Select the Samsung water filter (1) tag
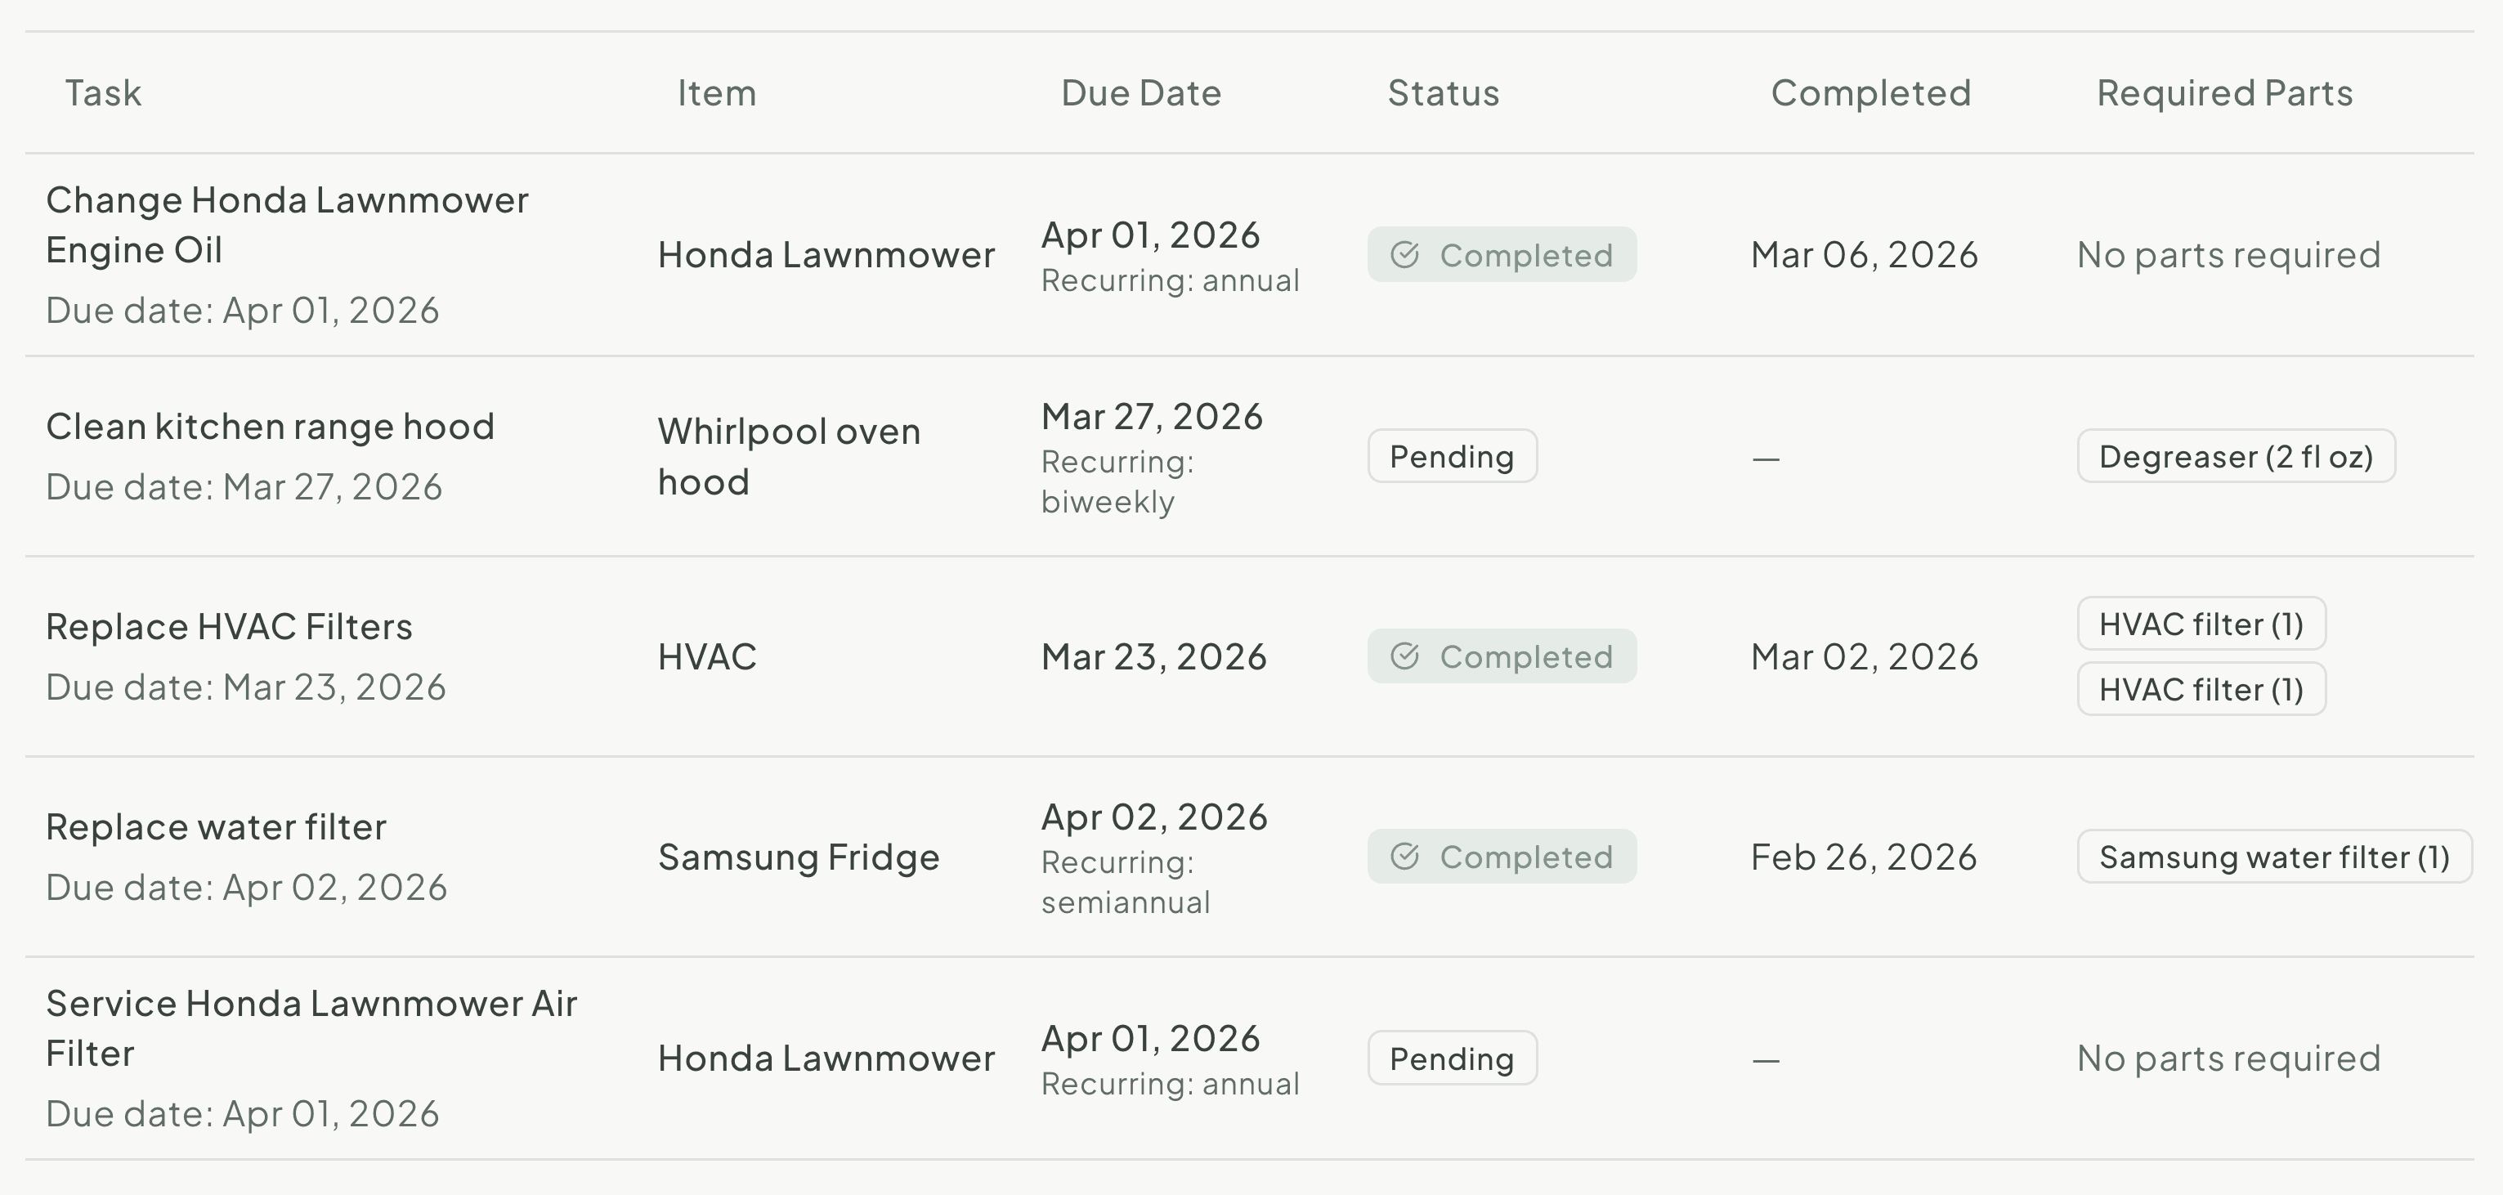Viewport: 2503px width, 1195px height. click(2273, 857)
